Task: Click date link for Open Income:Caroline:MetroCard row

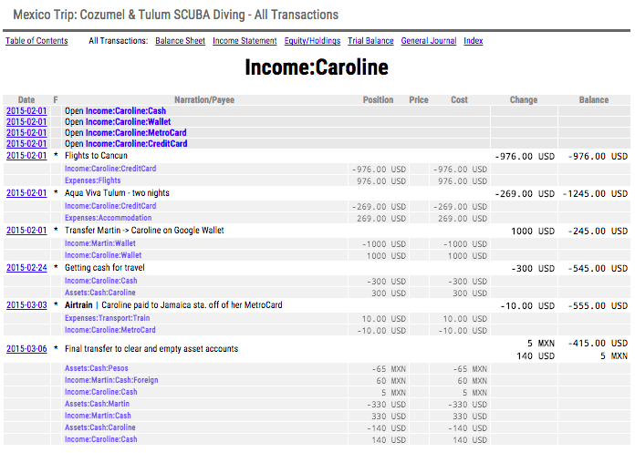Action: click(26, 133)
